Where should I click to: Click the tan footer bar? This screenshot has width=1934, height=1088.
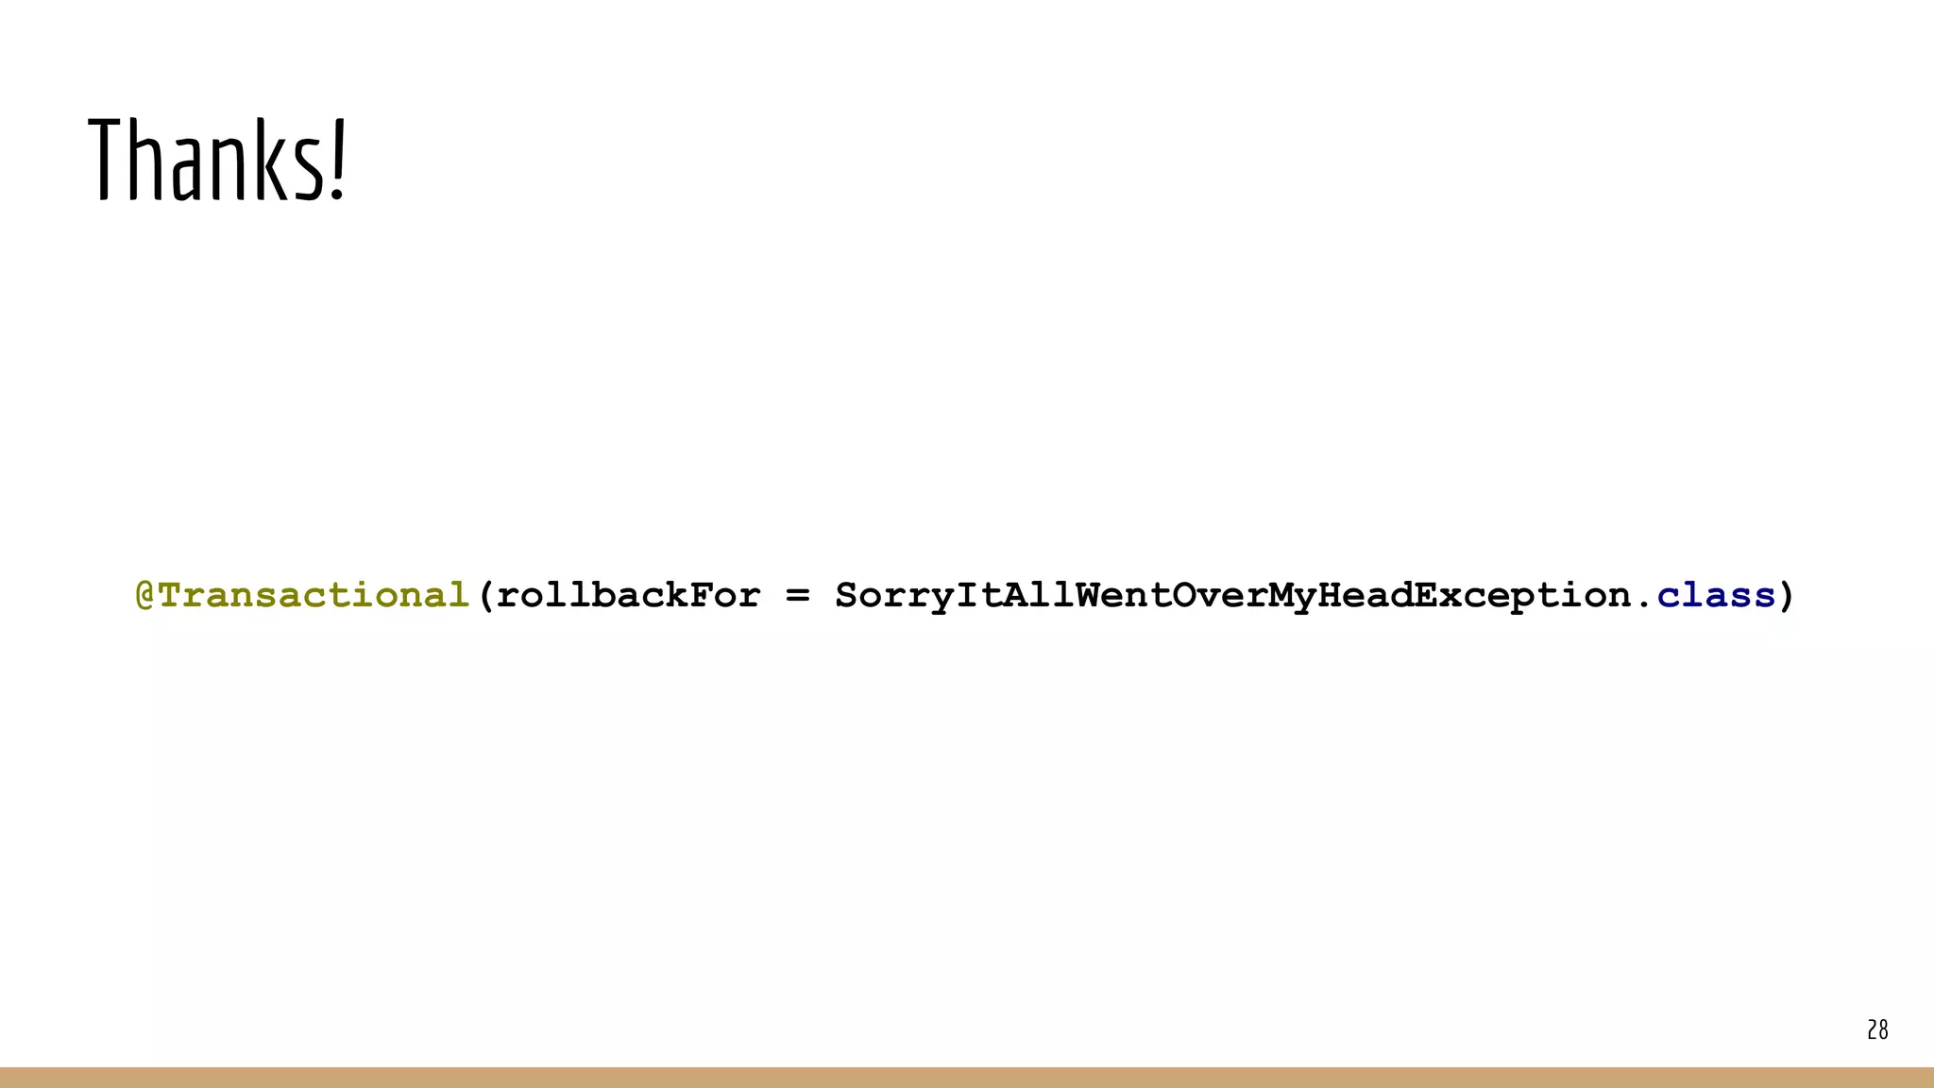(967, 1078)
